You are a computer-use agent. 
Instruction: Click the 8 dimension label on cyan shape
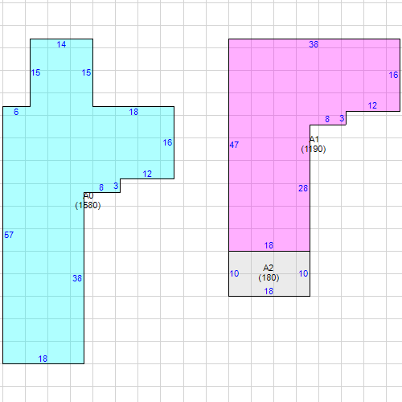click(101, 187)
